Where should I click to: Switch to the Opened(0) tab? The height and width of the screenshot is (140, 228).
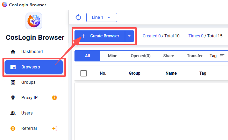pos(141,56)
